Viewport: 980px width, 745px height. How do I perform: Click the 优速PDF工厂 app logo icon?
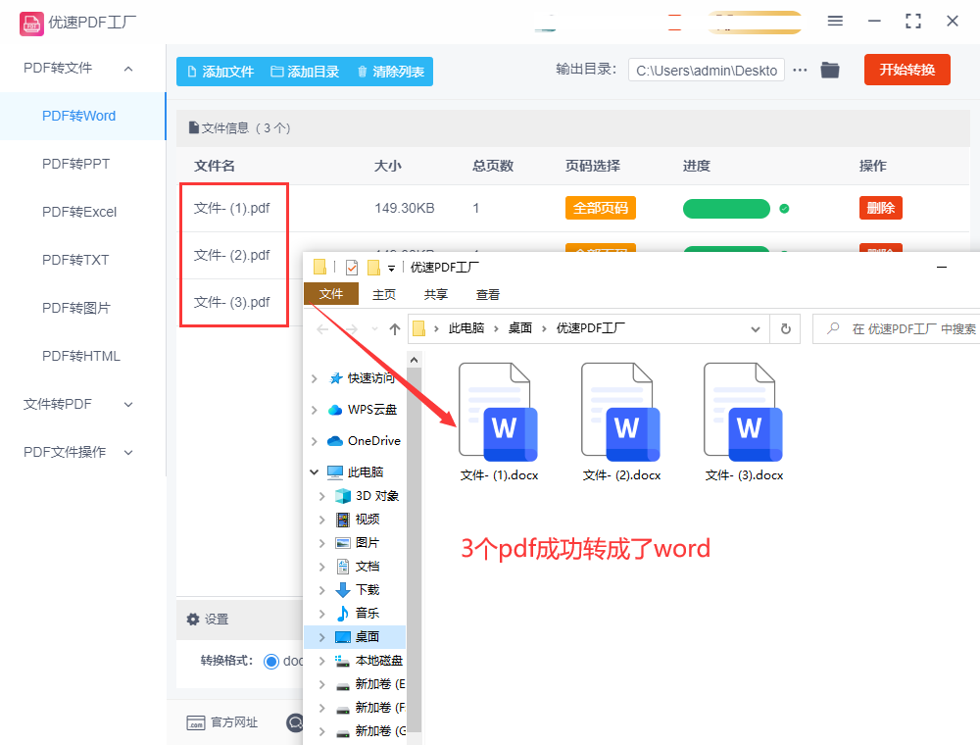(31, 24)
